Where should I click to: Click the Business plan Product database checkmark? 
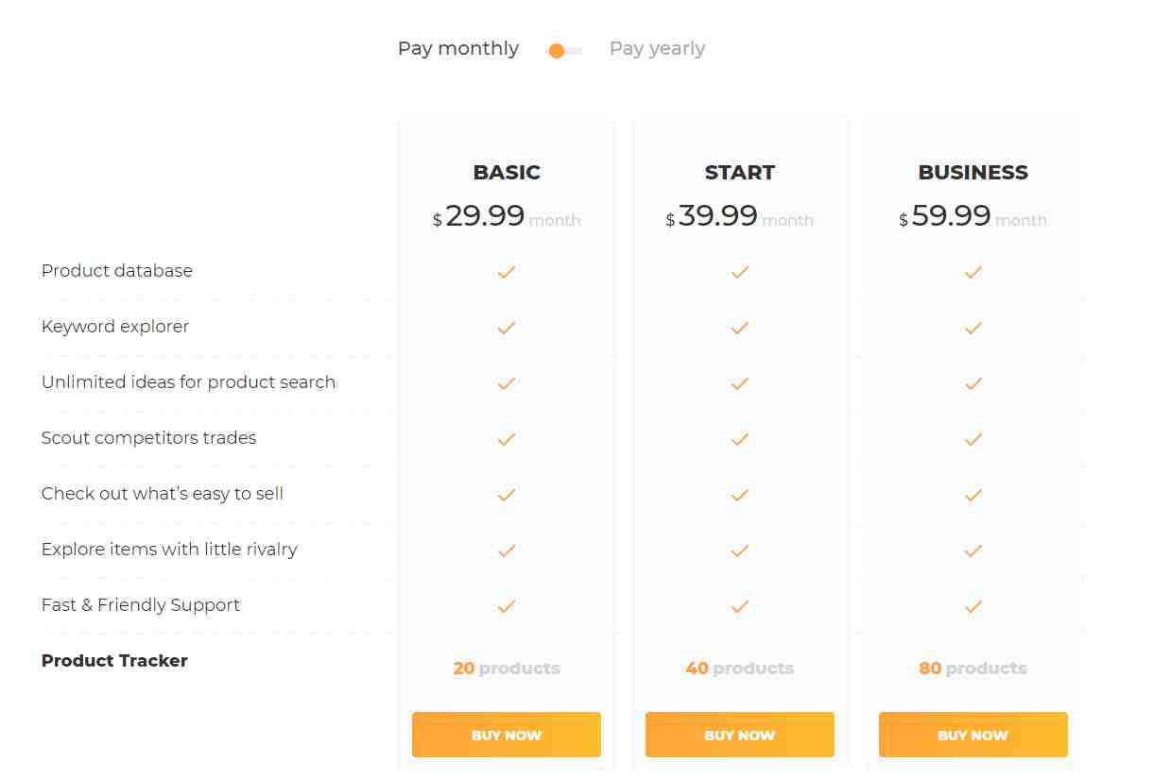pos(973,272)
